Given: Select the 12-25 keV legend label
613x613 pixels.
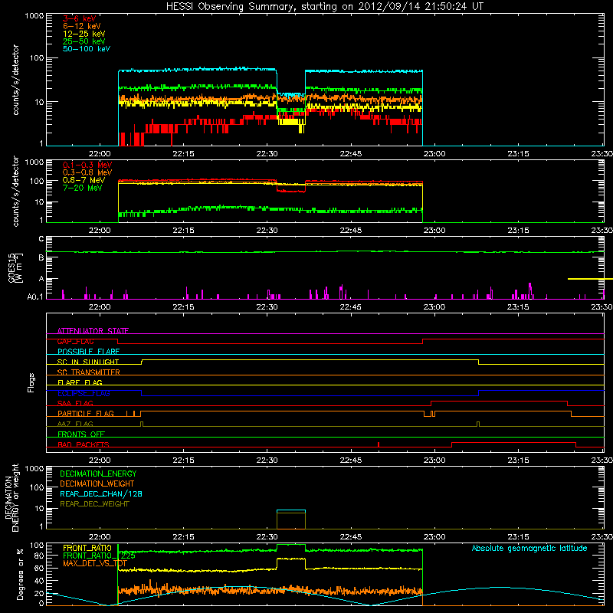Looking at the screenshot, I should [84, 34].
